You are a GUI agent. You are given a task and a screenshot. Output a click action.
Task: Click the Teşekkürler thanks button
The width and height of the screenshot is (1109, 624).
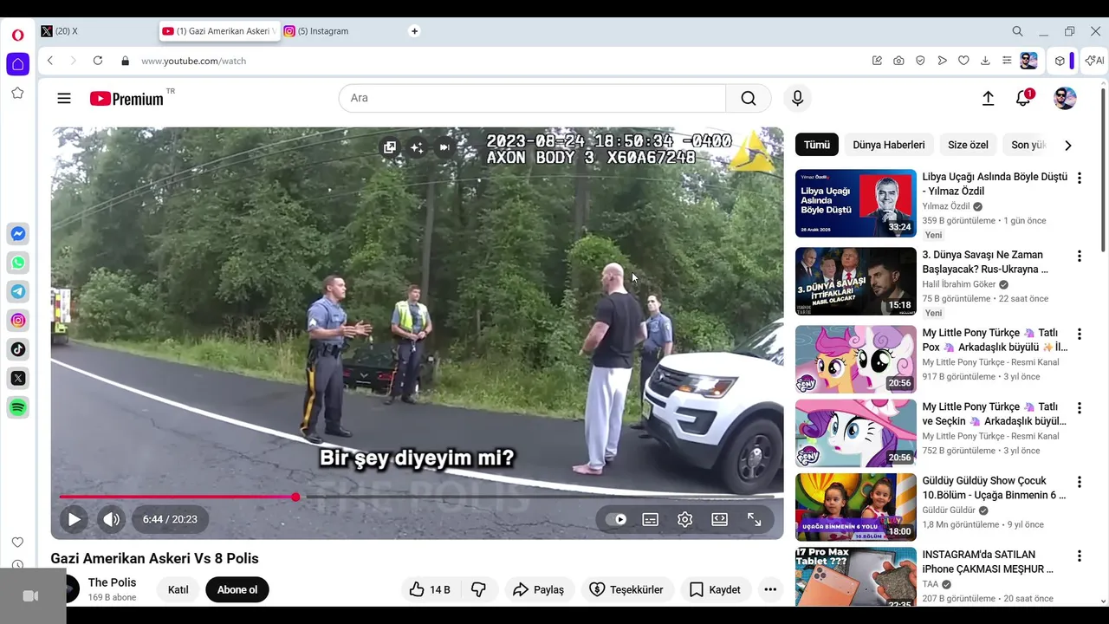pos(627,589)
